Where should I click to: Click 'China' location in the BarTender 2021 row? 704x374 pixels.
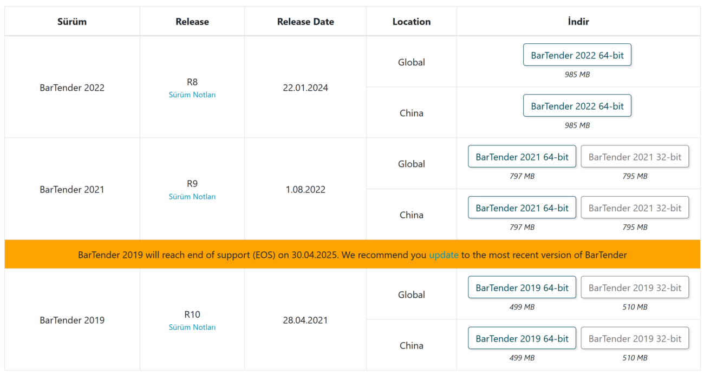[x=412, y=215]
